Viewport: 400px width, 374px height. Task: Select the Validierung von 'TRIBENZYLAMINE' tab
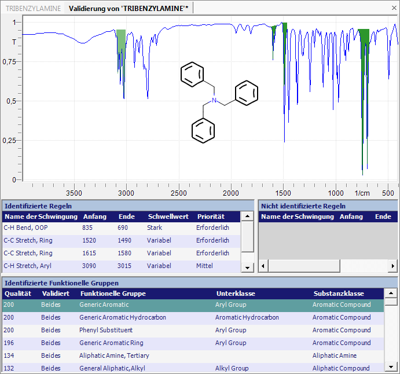click(x=128, y=8)
